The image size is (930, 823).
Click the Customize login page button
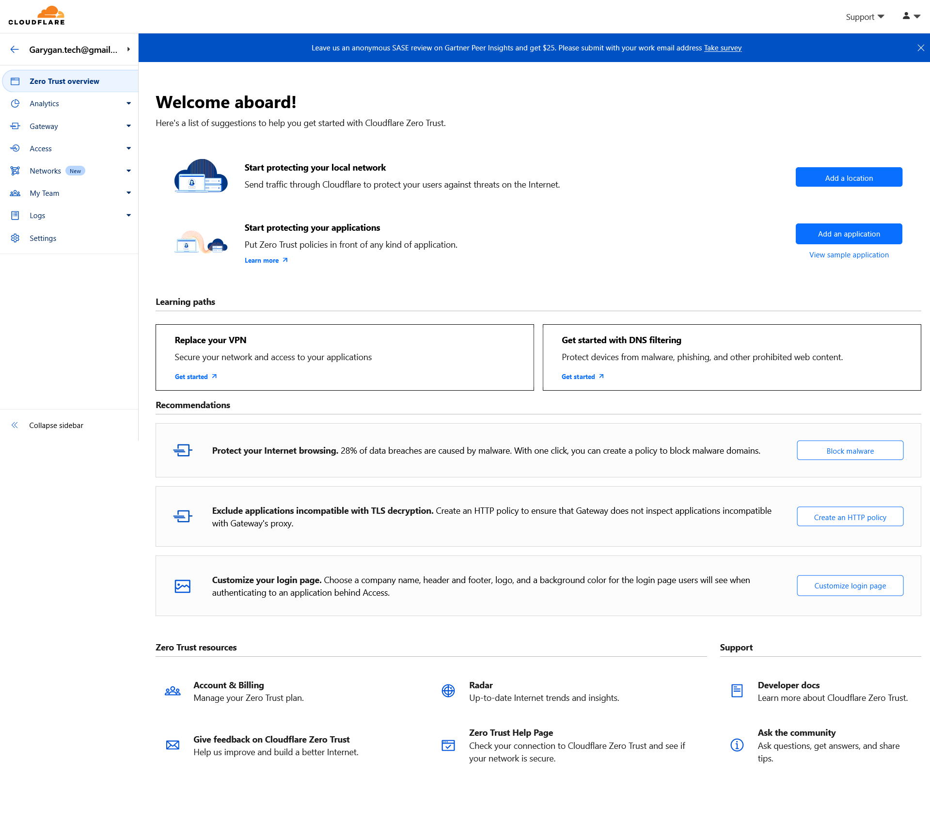pos(850,586)
